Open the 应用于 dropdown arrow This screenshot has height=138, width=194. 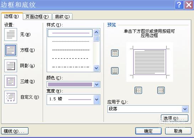pyautogui.click(x=185, y=109)
